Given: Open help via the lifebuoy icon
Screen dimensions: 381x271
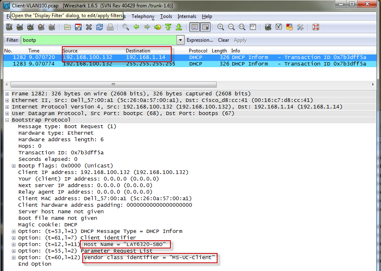Looking at the screenshot, I should (315, 27).
